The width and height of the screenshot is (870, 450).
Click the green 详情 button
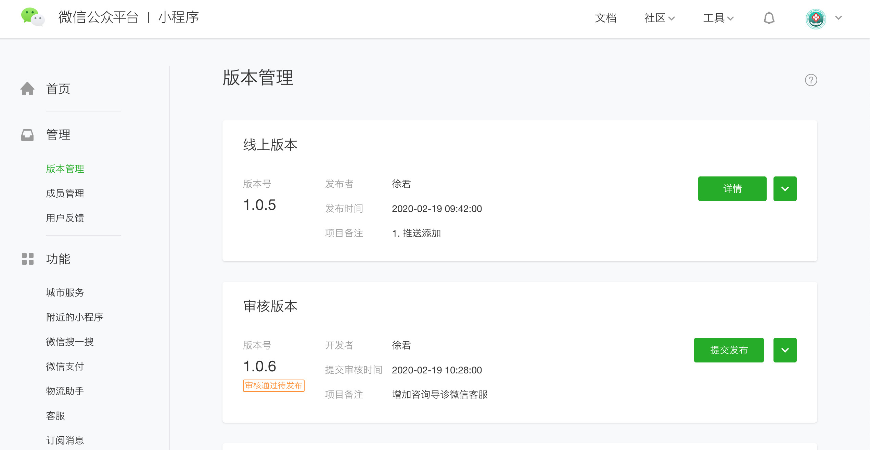(x=732, y=189)
